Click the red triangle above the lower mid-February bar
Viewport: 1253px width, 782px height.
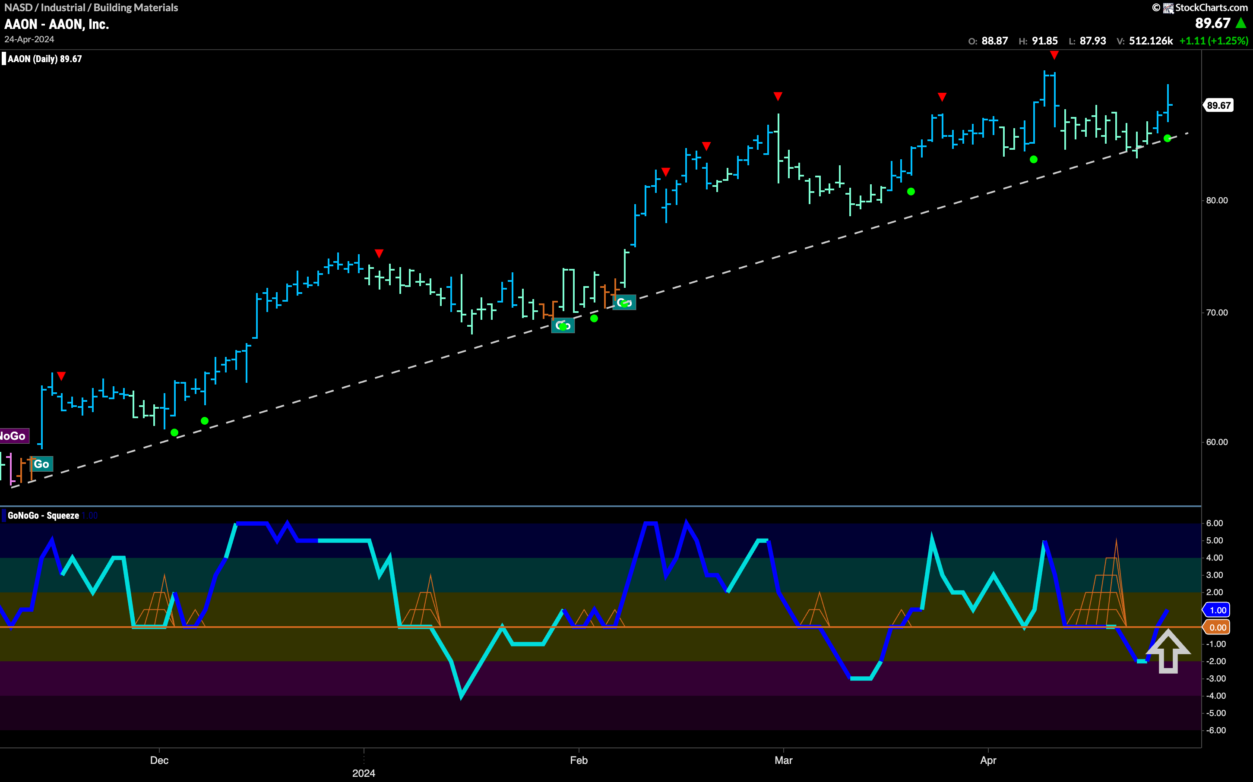(x=666, y=172)
